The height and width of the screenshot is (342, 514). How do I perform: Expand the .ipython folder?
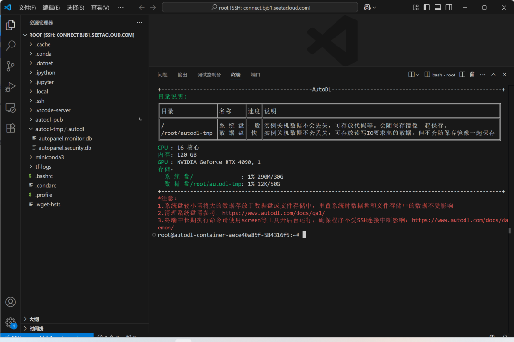coord(85,72)
